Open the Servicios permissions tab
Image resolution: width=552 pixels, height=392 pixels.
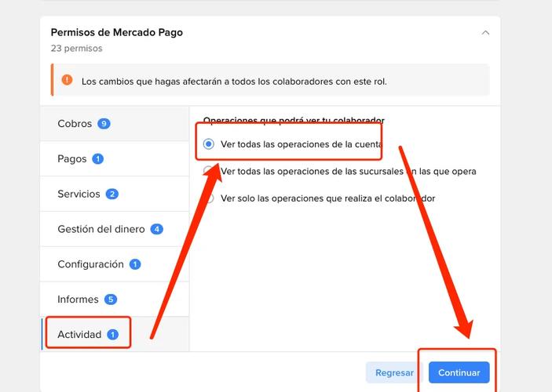pyautogui.click(x=115, y=194)
